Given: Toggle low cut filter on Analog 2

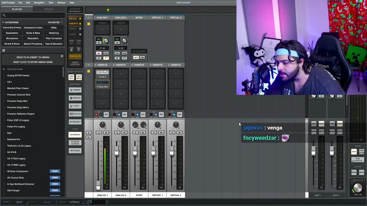Looking at the screenshot, I should click(x=124, y=58).
